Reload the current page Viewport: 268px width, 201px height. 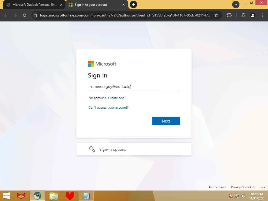tap(25, 15)
